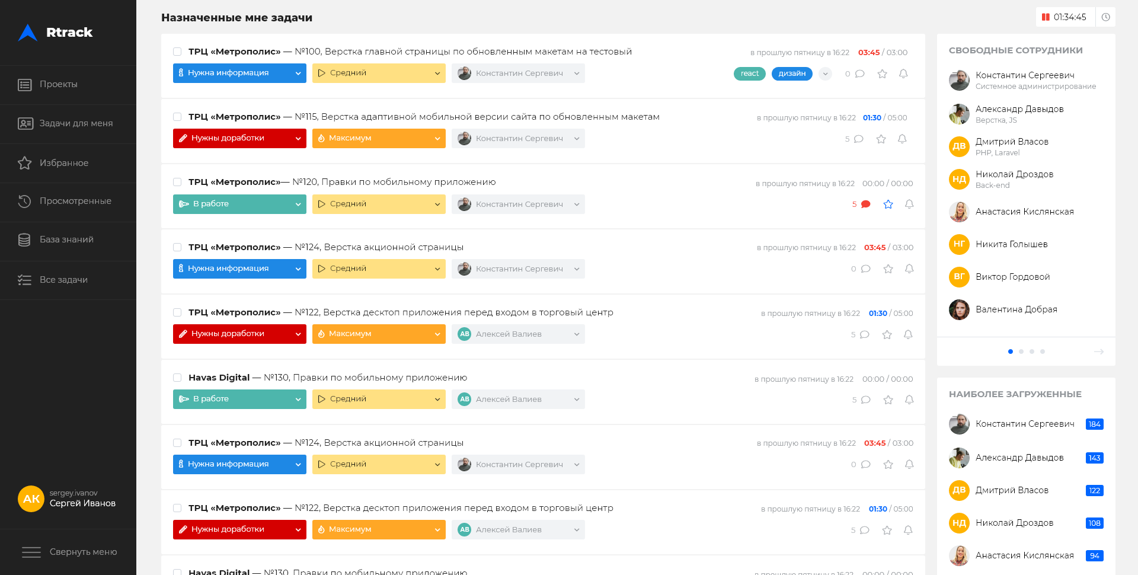Open comments bubble for task №100
Viewport: 1138px width, 575px height.
(859, 74)
